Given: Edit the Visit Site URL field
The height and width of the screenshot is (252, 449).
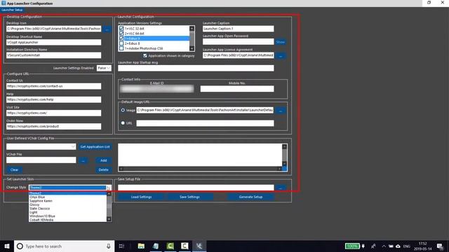Looking at the screenshot, I should [x=53, y=113].
